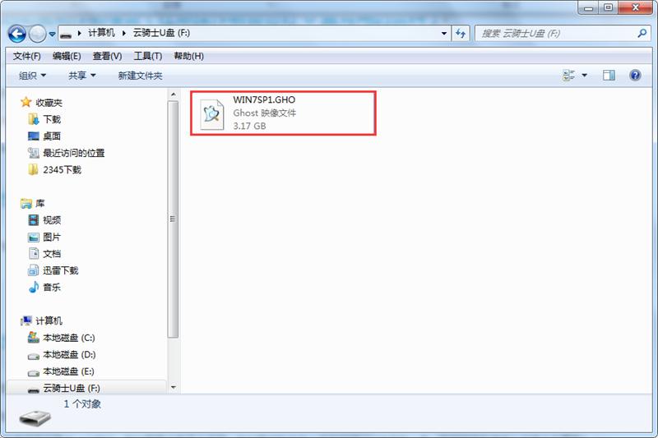This screenshot has height=438, width=658.
Task: Go back with the Back arrow button
Action: [x=17, y=34]
